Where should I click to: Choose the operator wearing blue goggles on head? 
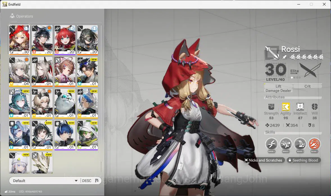click(x=87, y=72)
